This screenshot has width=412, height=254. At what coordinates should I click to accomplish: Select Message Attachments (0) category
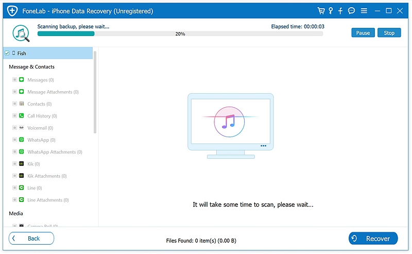[53, 92]
